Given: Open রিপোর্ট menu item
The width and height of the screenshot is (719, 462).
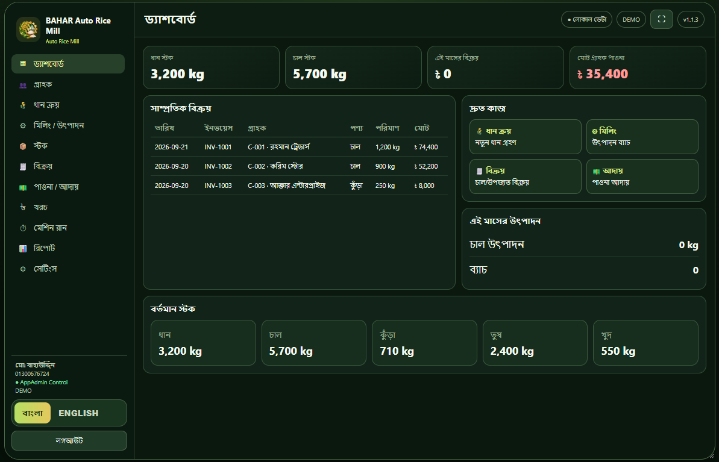Looking at the screenshot, I should click(68, 248).
